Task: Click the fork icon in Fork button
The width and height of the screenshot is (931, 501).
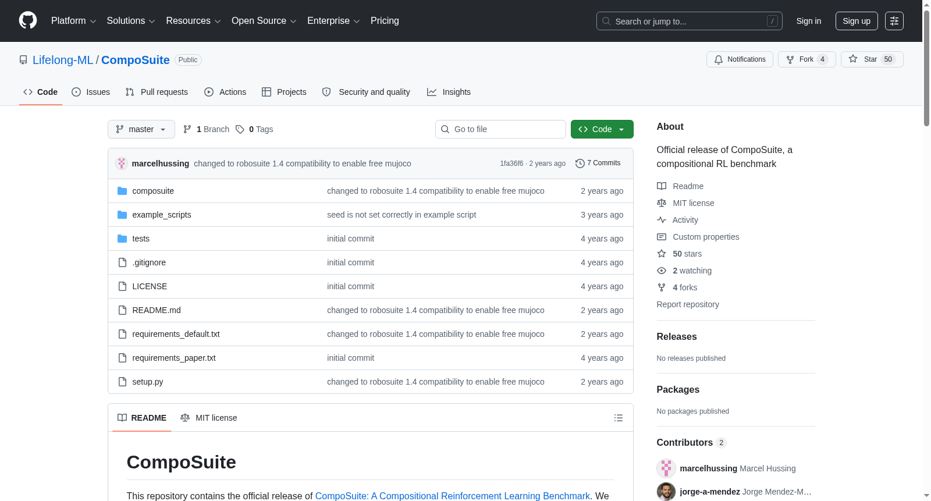Action: 790,59
